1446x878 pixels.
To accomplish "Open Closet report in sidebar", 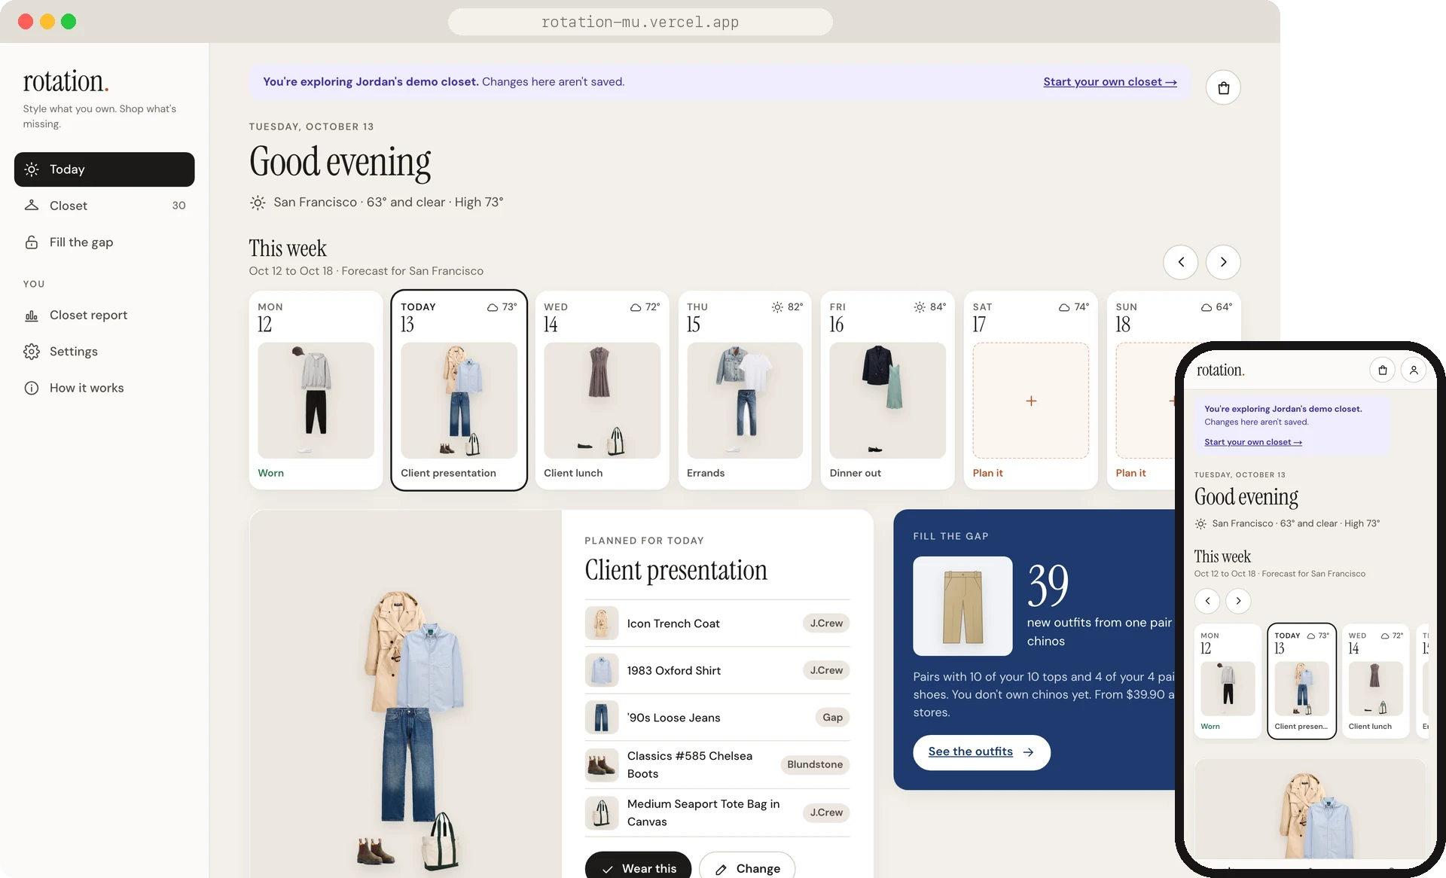I will 104,315.
